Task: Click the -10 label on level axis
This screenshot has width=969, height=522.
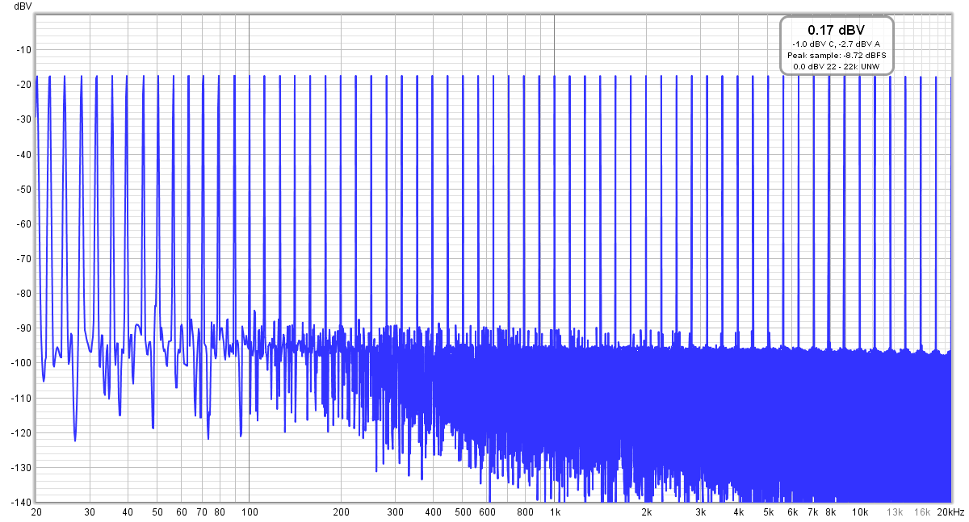Action: pyautogui.click(x=23, y=49)
